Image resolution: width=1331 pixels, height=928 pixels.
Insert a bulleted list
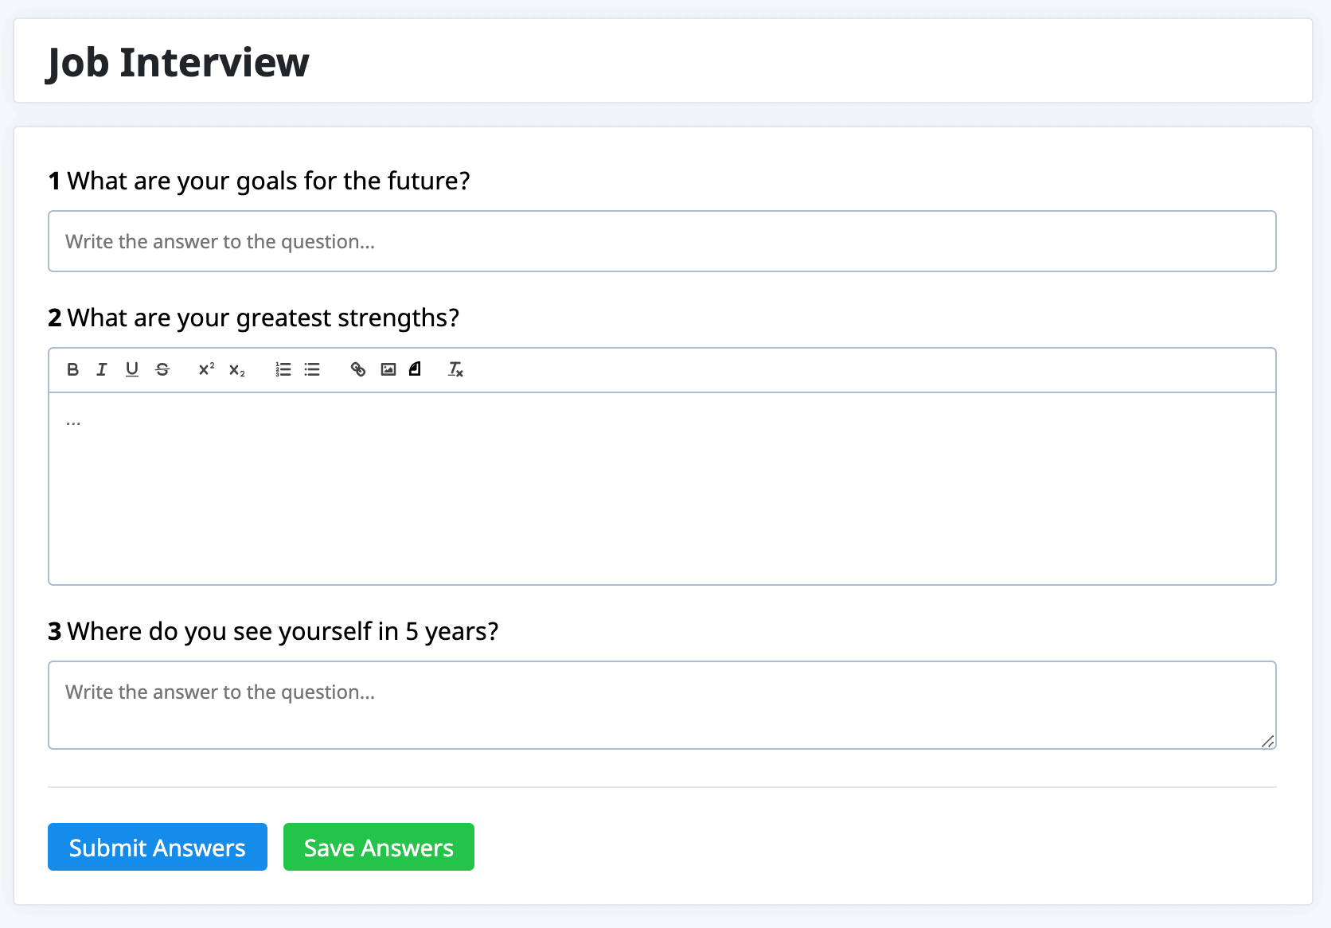tap(312, 369)
